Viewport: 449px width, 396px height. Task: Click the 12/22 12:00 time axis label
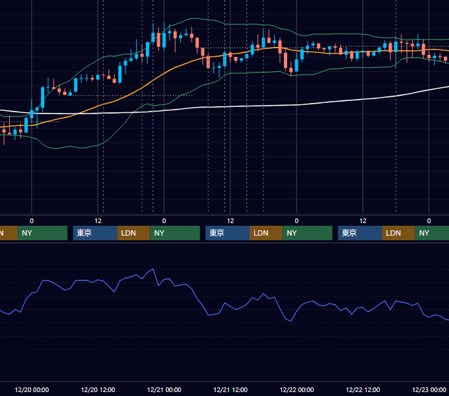pos(363,389)
